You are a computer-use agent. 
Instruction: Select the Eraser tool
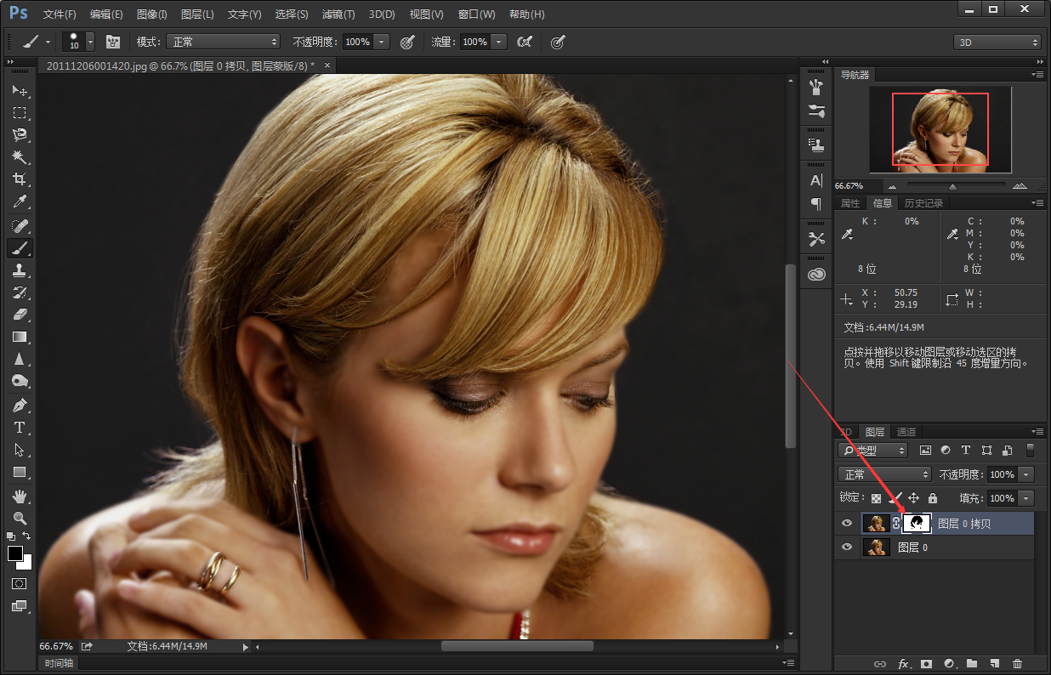(x=19, y=315)
